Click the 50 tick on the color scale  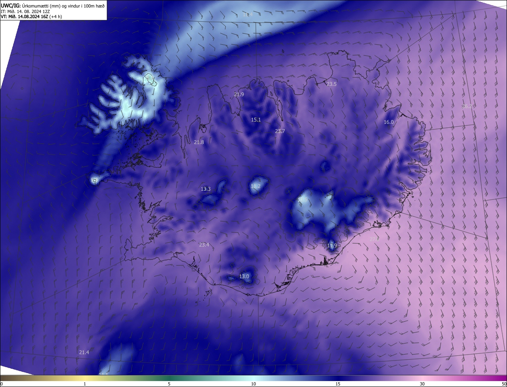pyautogui.click(x=504, y=384)
